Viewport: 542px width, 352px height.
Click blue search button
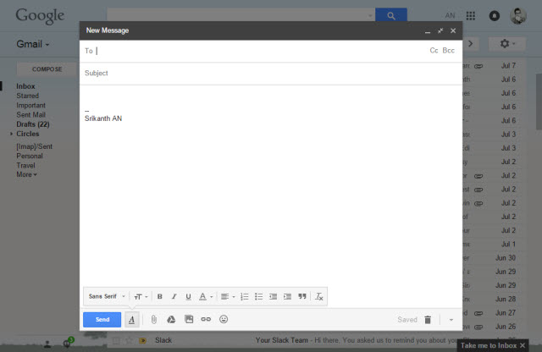click(391, 15)
